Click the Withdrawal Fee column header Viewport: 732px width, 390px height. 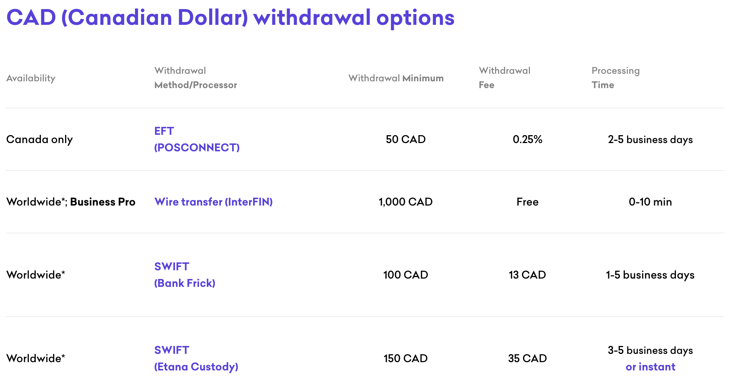[x=504, y=78]
